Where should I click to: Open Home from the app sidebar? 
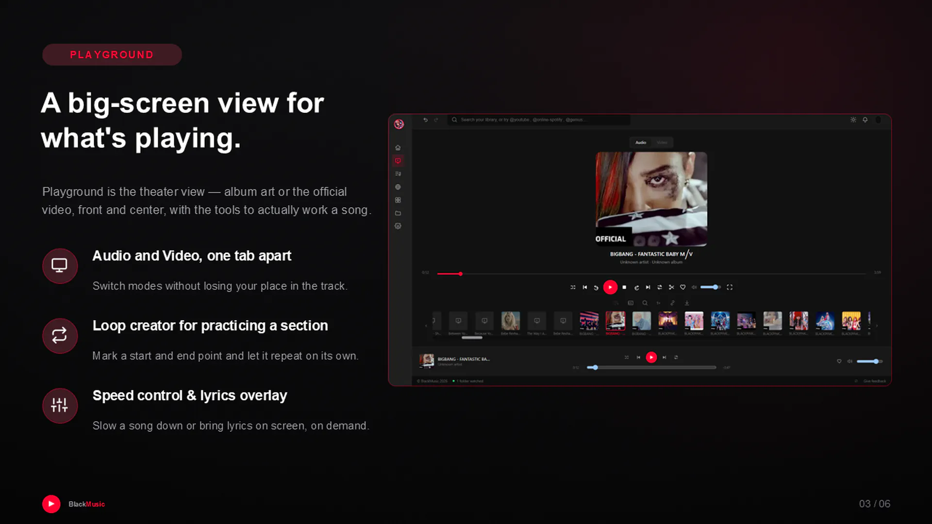pyautogui.click(x=398, y=147)
